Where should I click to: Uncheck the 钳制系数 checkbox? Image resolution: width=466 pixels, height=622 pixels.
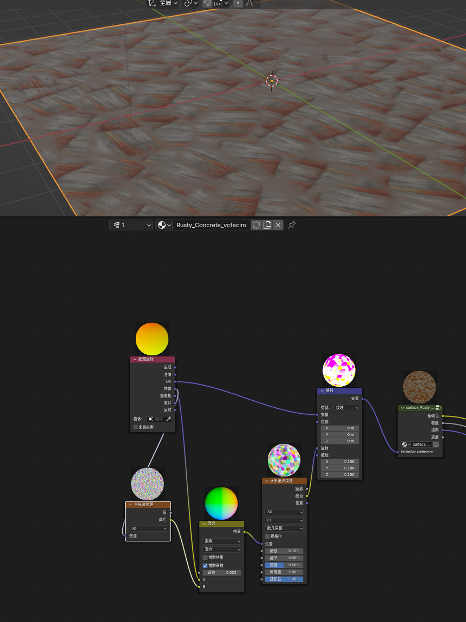point(205,565)
